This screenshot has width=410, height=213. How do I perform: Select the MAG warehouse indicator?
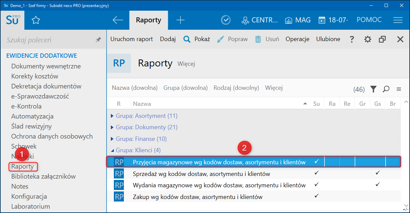pyautogui.click(x=298, y=20)
